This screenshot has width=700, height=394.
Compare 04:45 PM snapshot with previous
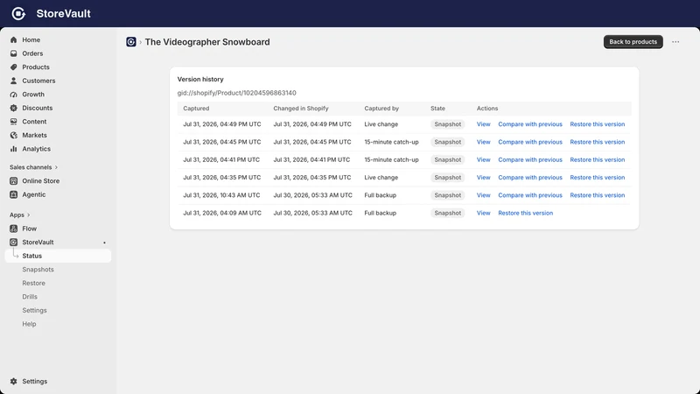click(530, 142)
